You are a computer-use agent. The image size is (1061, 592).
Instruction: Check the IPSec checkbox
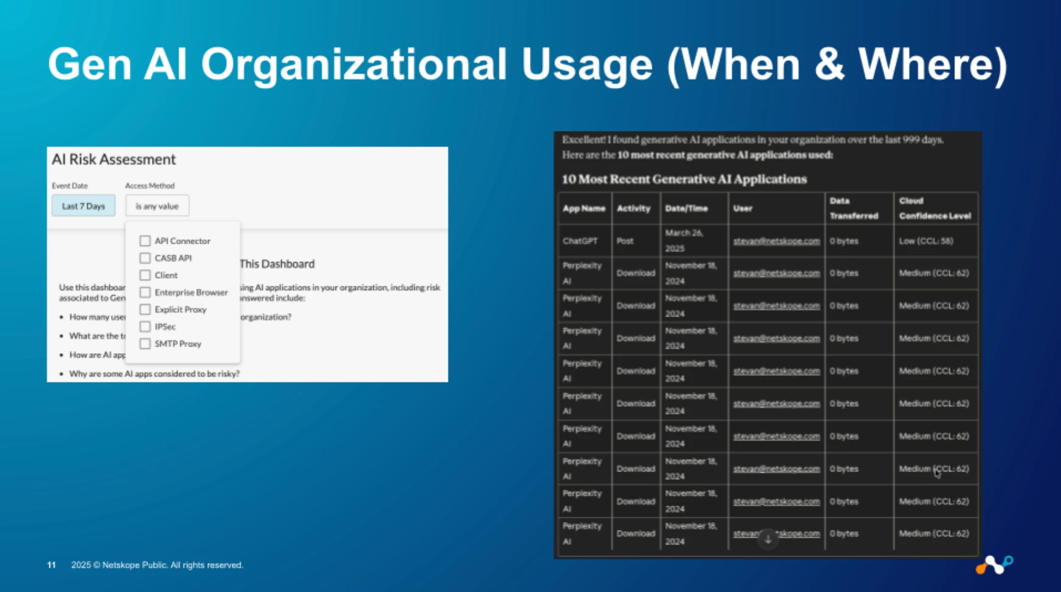[x=145, y=326]
